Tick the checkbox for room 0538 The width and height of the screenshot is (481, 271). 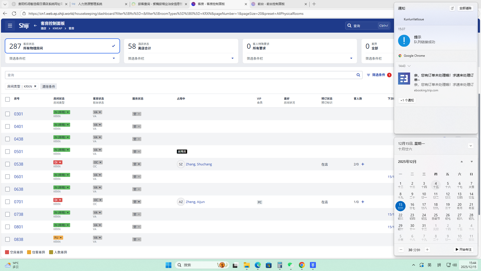click(8, 164)
